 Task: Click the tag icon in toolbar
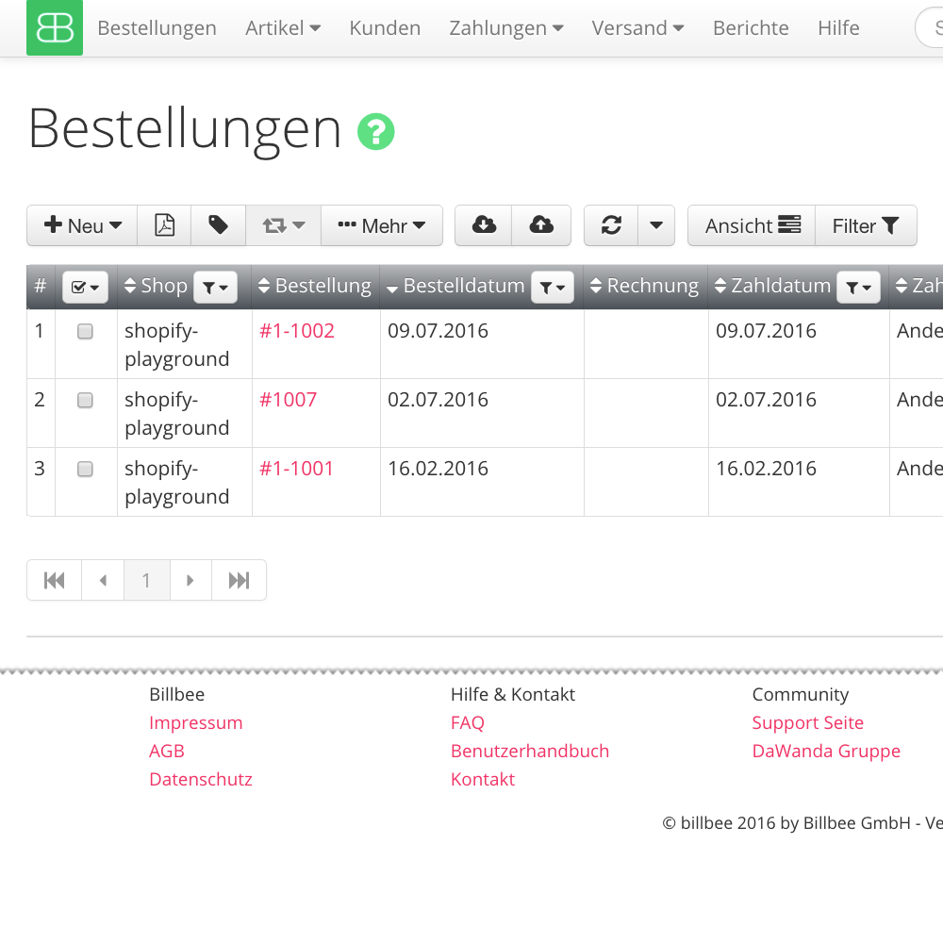218,225
